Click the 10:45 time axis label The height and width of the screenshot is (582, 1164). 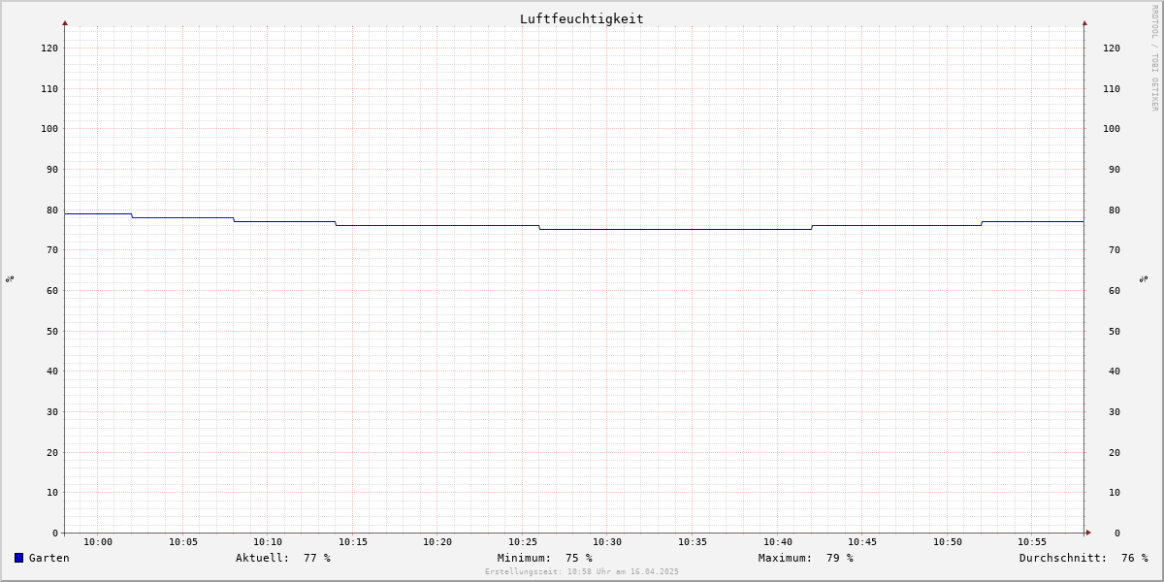pyautogui.click(x=862, y=542)
